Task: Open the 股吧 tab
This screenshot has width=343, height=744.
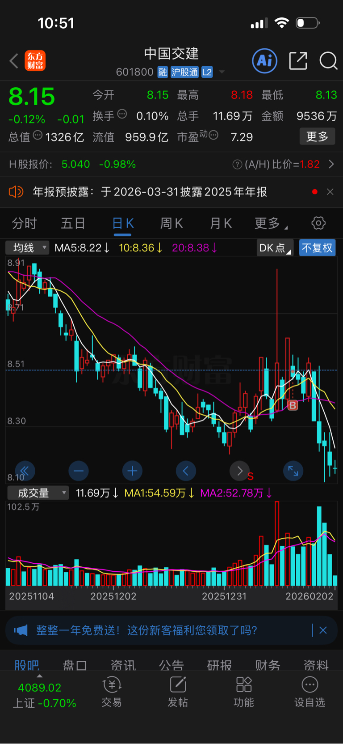Action: (x=27, y=665)
